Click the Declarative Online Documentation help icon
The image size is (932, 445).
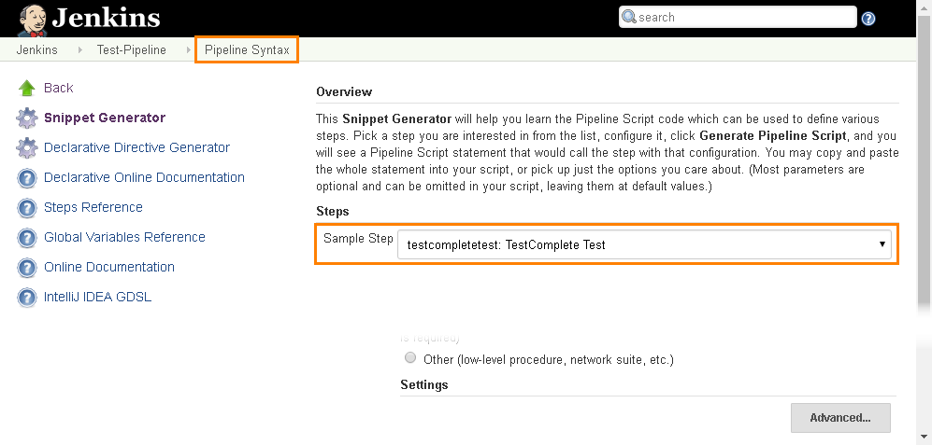[x=27, y=178]
